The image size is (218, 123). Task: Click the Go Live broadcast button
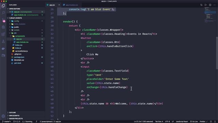tap(194, 122)
